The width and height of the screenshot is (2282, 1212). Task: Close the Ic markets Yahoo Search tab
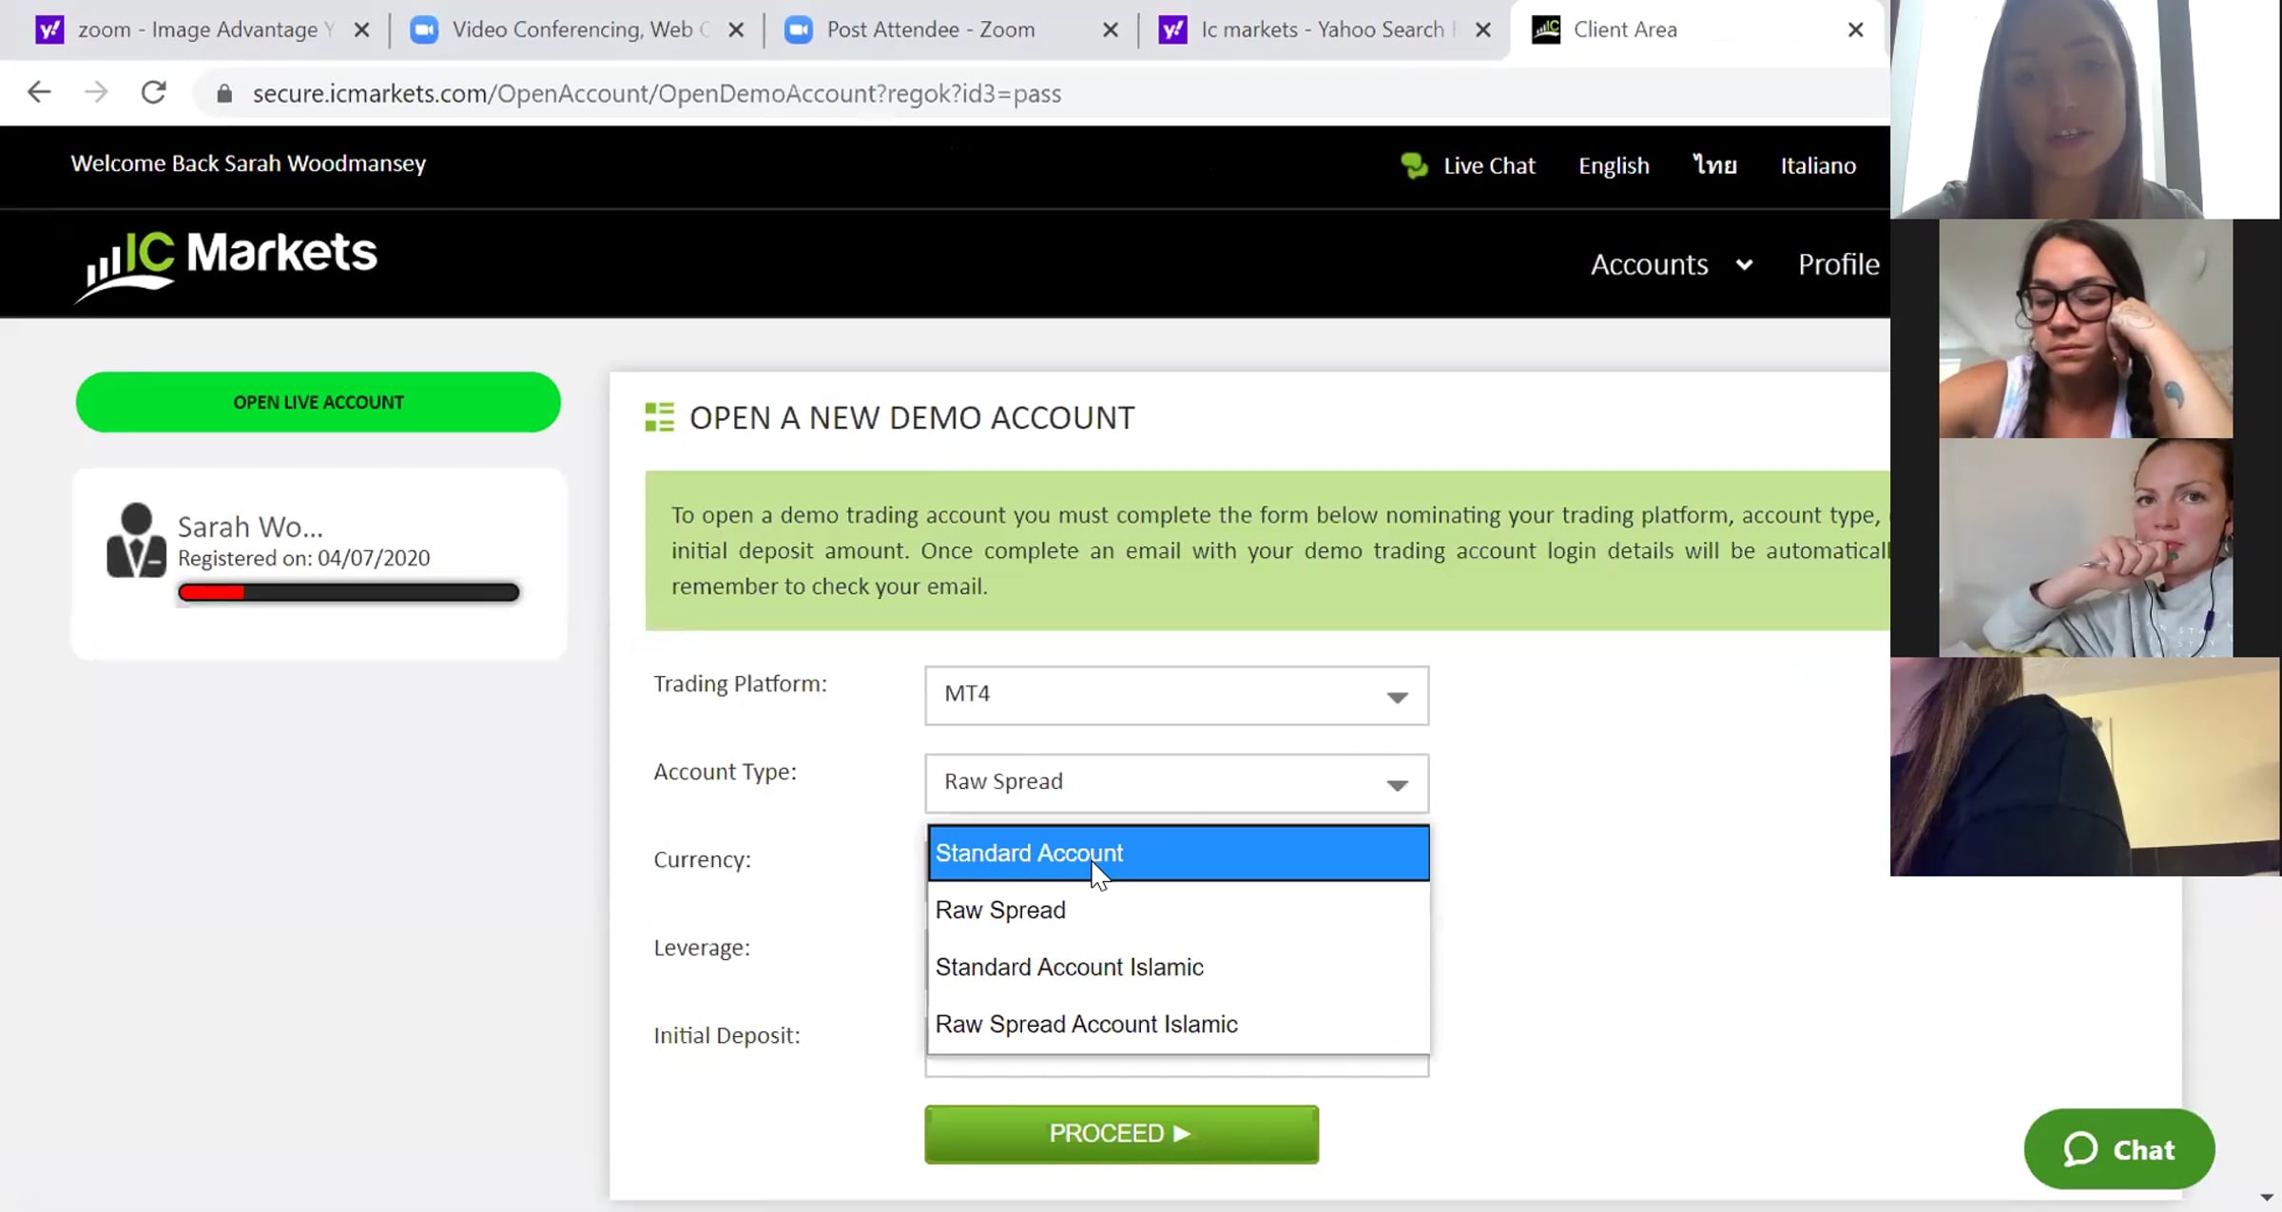[x=1482, y=29]
